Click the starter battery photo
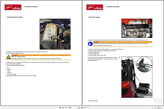Viewport: 164px width, 109px height. [x=55, y=34]
